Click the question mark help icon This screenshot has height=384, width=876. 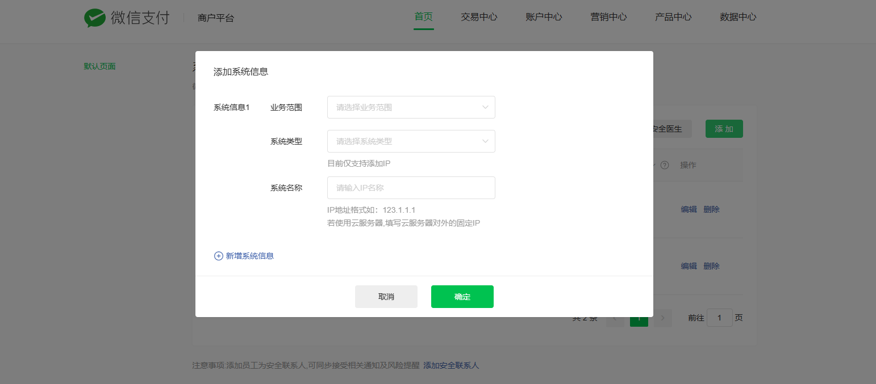pyautogui.click(x=664, y=165)
